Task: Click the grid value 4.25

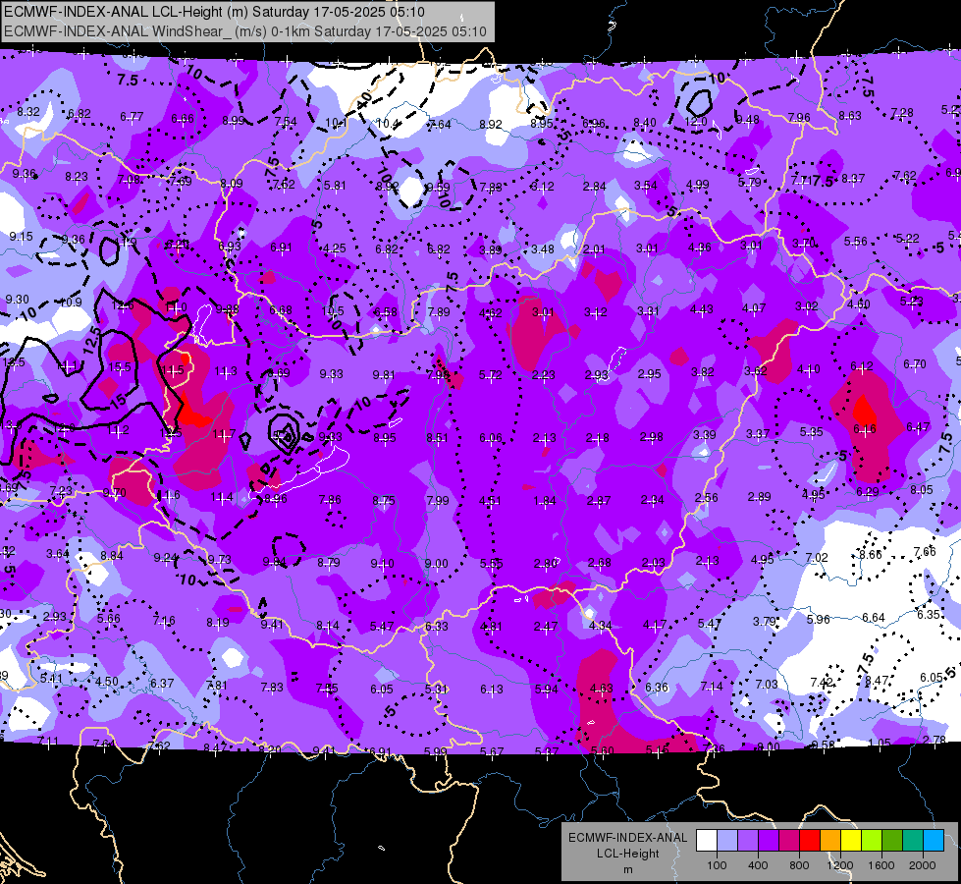Action: click(334, 249)
